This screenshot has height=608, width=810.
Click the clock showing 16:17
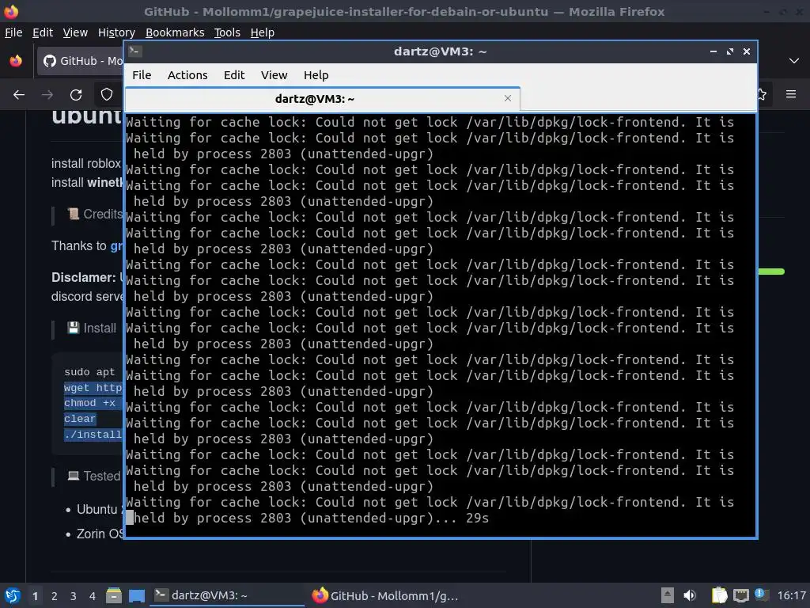(791, 595)
